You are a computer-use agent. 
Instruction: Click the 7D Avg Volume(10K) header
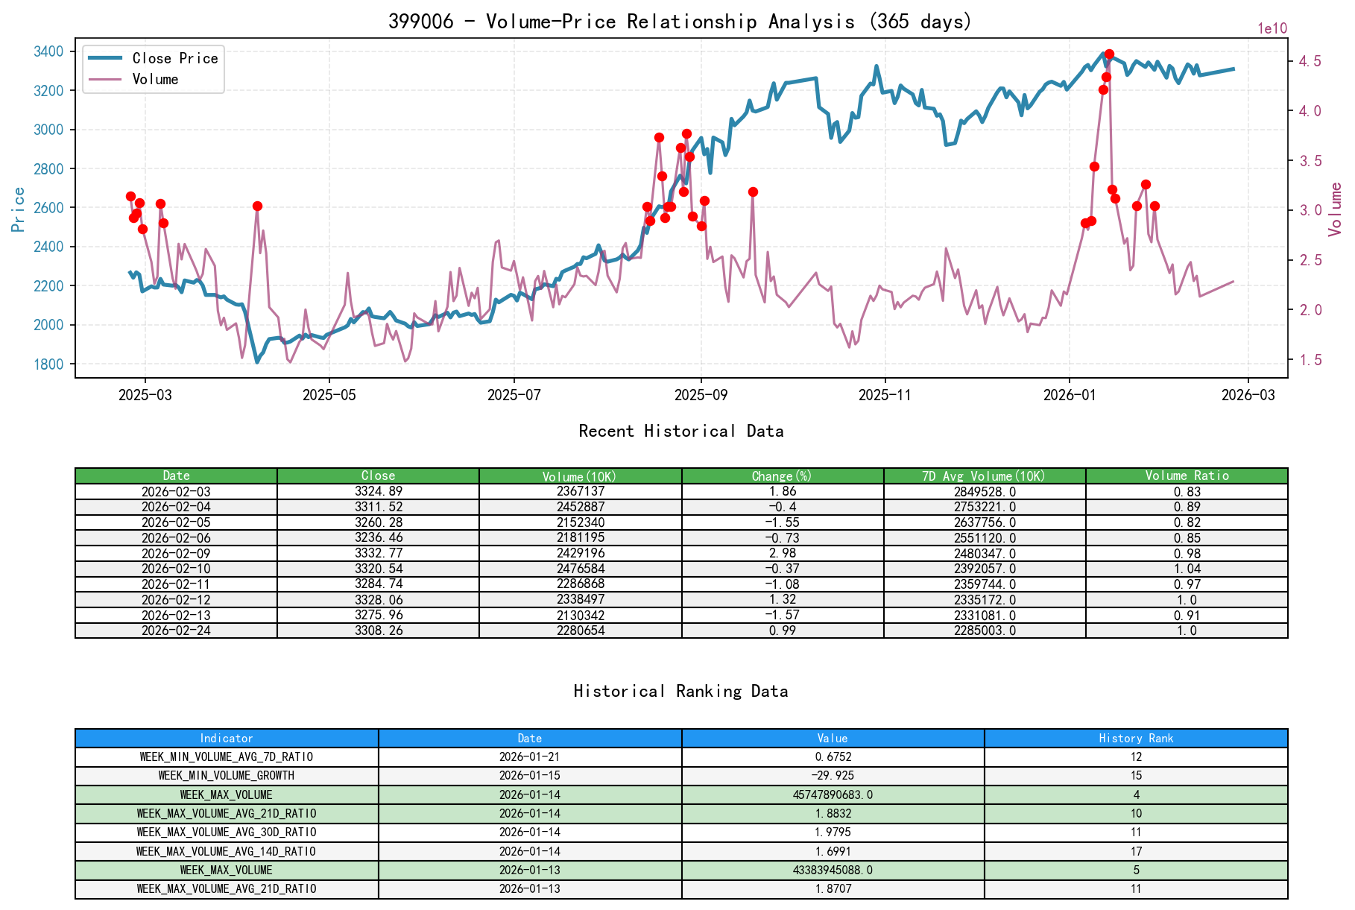(984, 475)
